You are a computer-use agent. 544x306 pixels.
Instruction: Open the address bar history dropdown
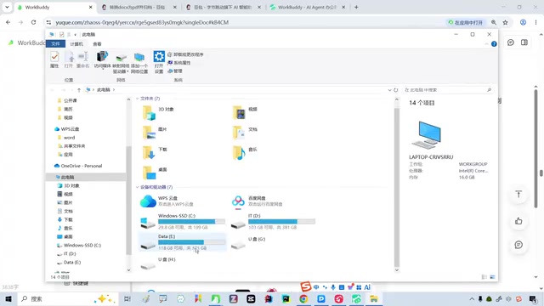click(x=389, y=90)
